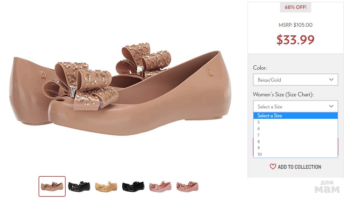Select the first beige shoe thumbnail
Image resolution: width=345 pixels, height=198 pixels.
[52, 186]
